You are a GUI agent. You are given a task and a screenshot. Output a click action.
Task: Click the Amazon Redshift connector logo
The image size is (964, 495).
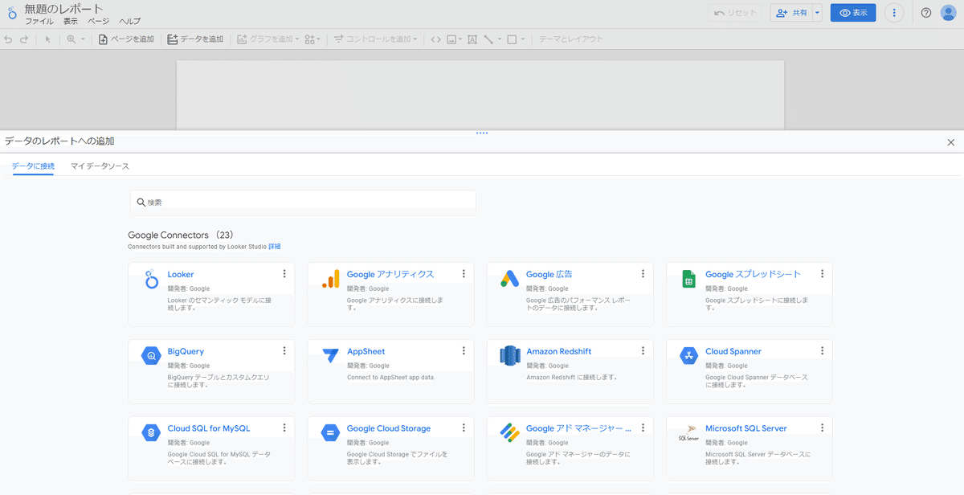(510, 356)
